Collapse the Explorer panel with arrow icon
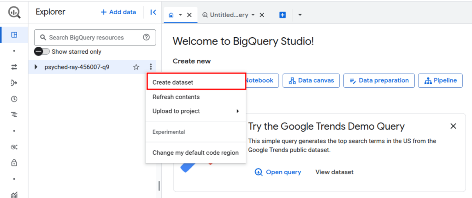Screen dimensions: 472x198 pyautogui.click(x=153, y=12)
